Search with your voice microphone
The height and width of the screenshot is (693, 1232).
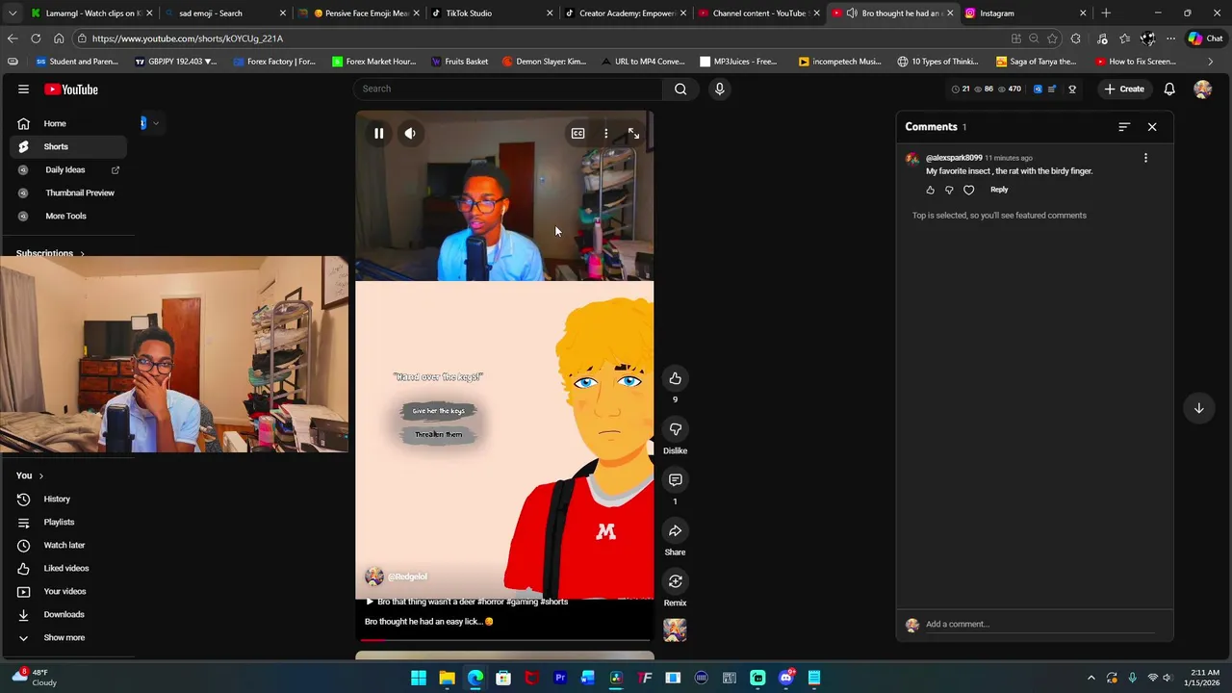click(719, 89)
